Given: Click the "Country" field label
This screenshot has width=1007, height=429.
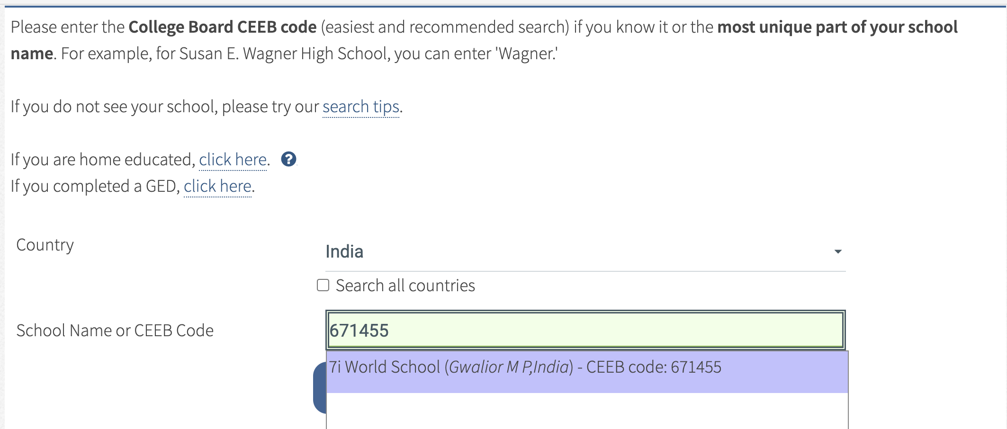Looking at the screenshot, I should click(x=45, y=245).
